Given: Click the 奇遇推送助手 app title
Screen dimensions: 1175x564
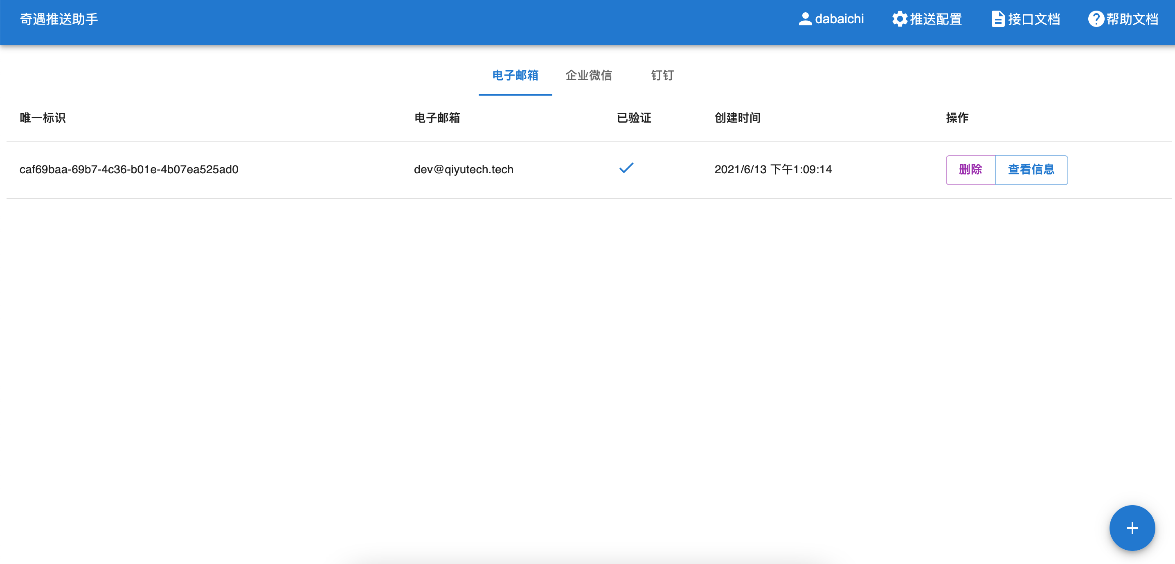Looking at the screenshot, I should pos(59,19).
